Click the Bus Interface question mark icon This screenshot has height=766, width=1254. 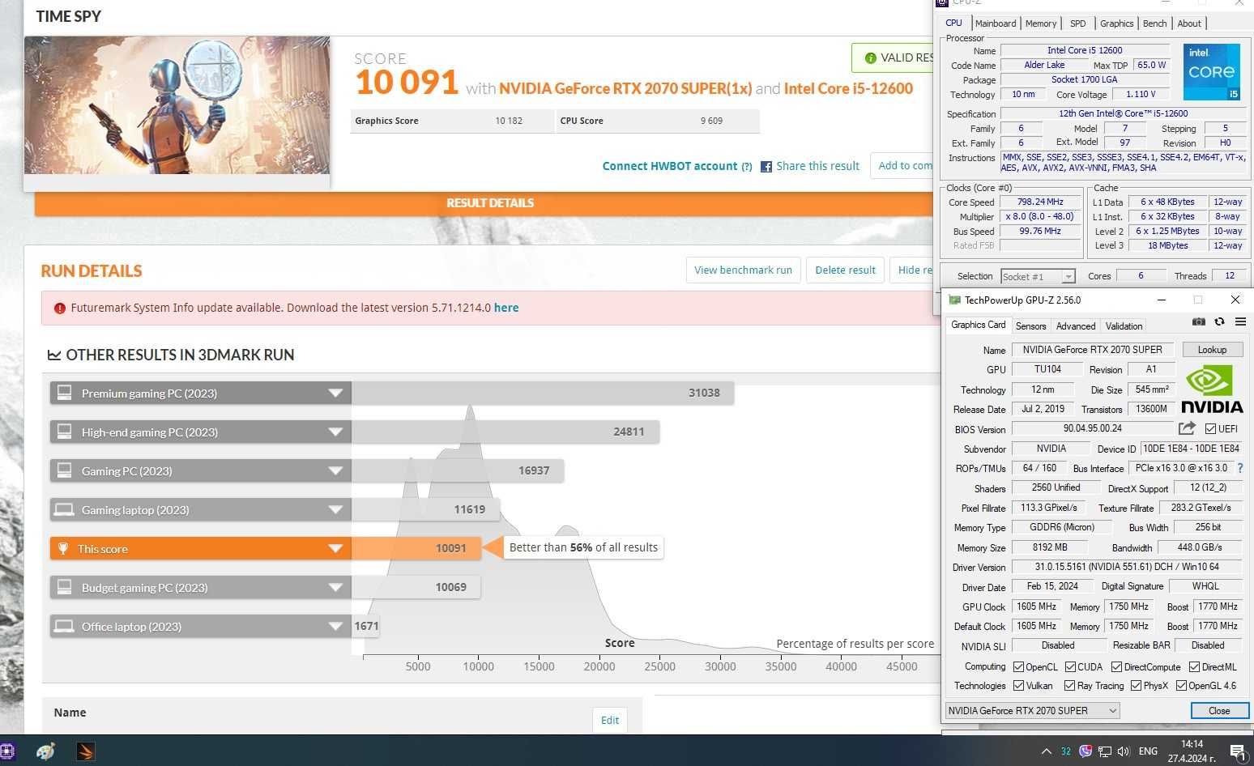[1240, 468]
